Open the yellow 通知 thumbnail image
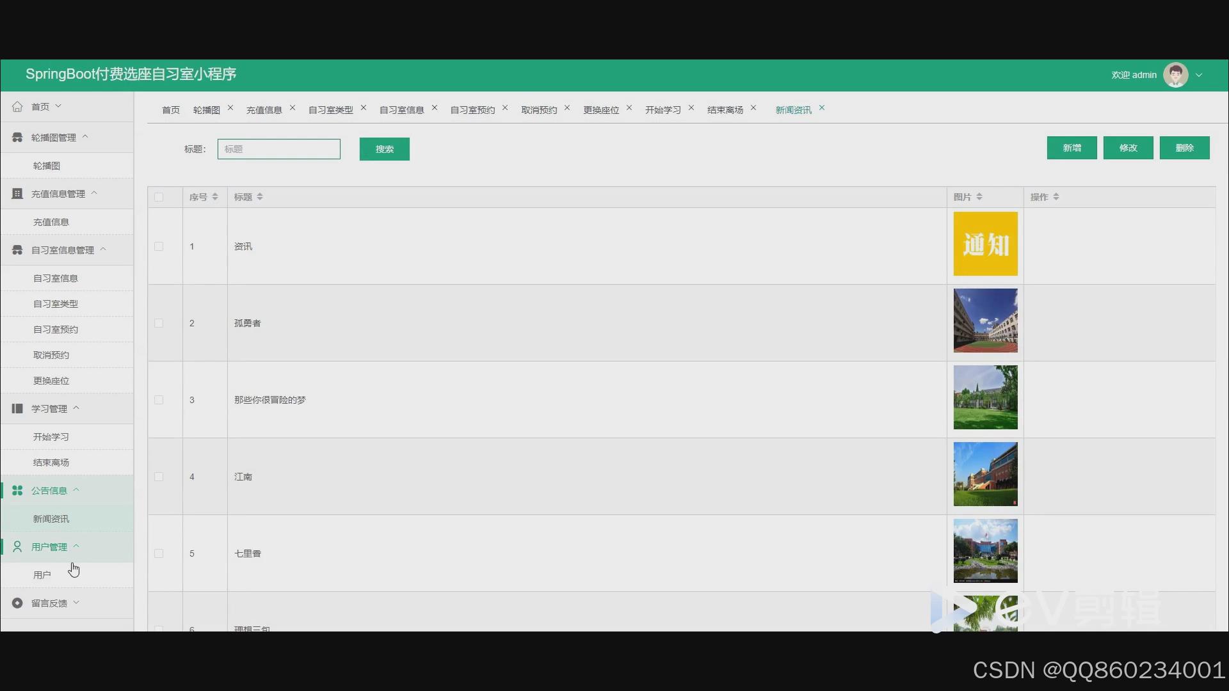The image size is (1229, 691). 985,244
